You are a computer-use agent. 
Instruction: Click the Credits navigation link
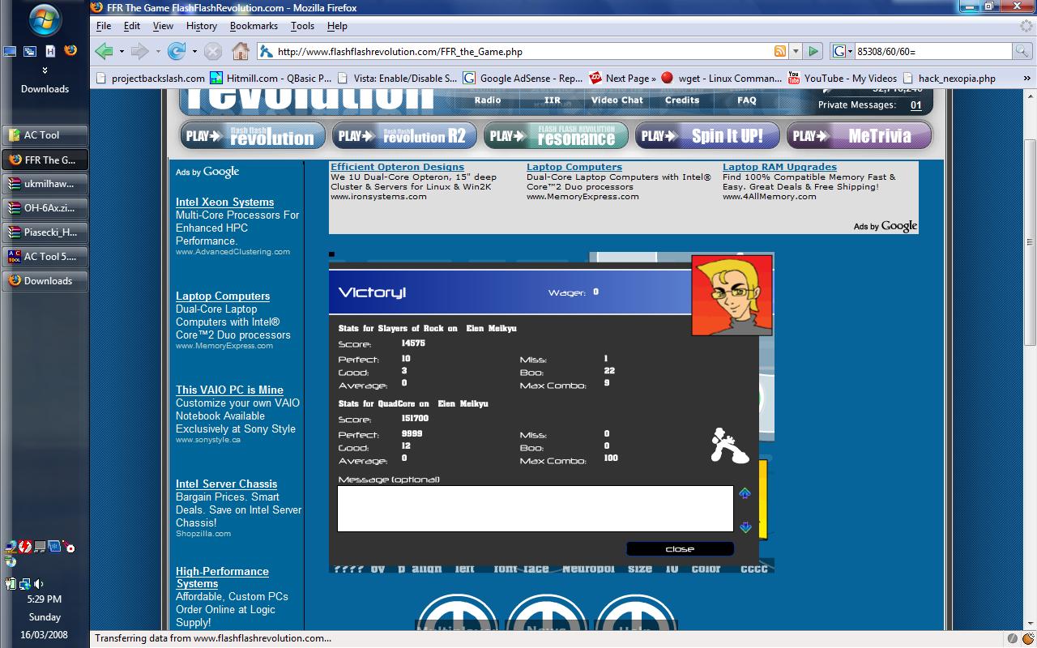[x=682, y=100]
